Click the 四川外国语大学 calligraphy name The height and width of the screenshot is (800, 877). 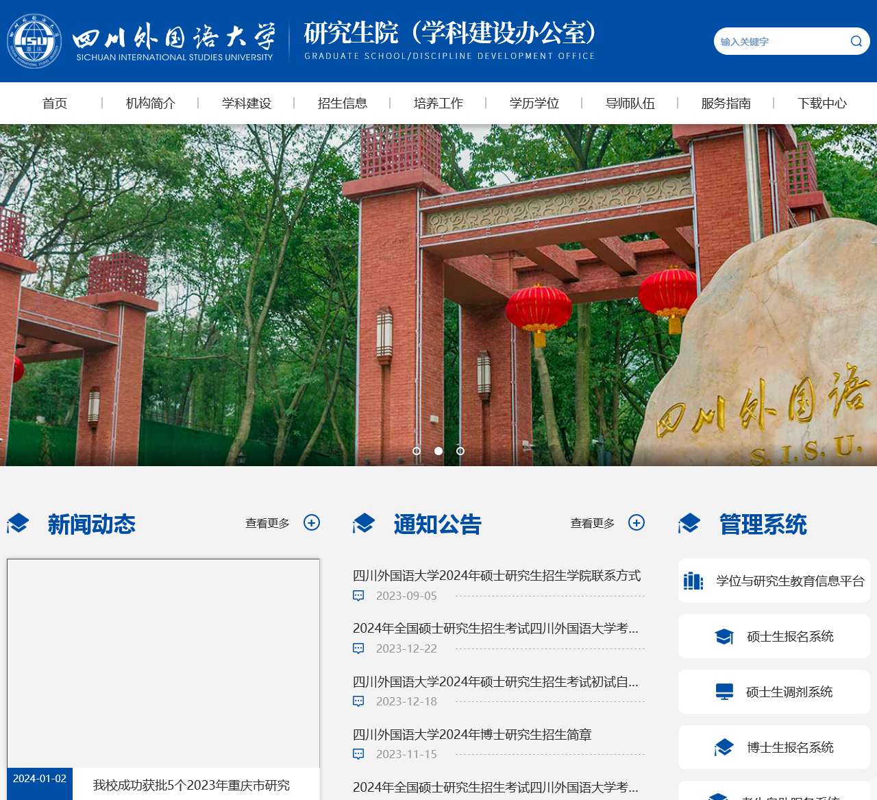coord(174,36)
